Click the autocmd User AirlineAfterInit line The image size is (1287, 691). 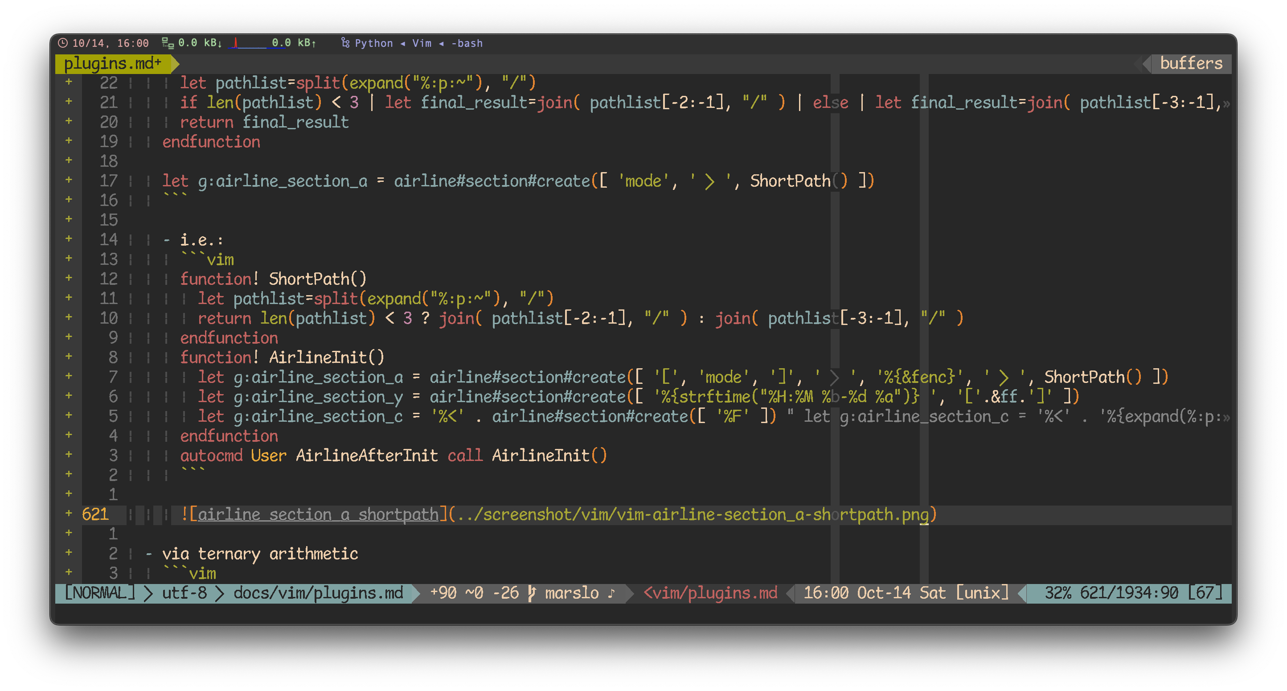pos(393,455)
